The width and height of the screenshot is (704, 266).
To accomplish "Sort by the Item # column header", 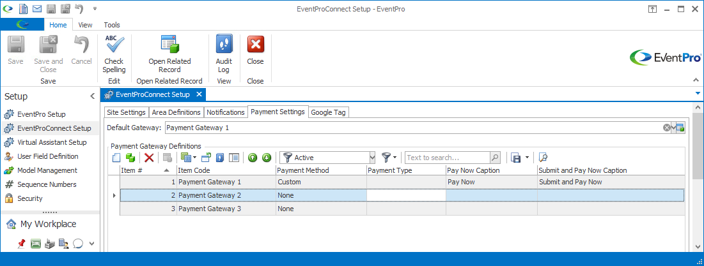I will pyautogui.click(x=148, y=170).
